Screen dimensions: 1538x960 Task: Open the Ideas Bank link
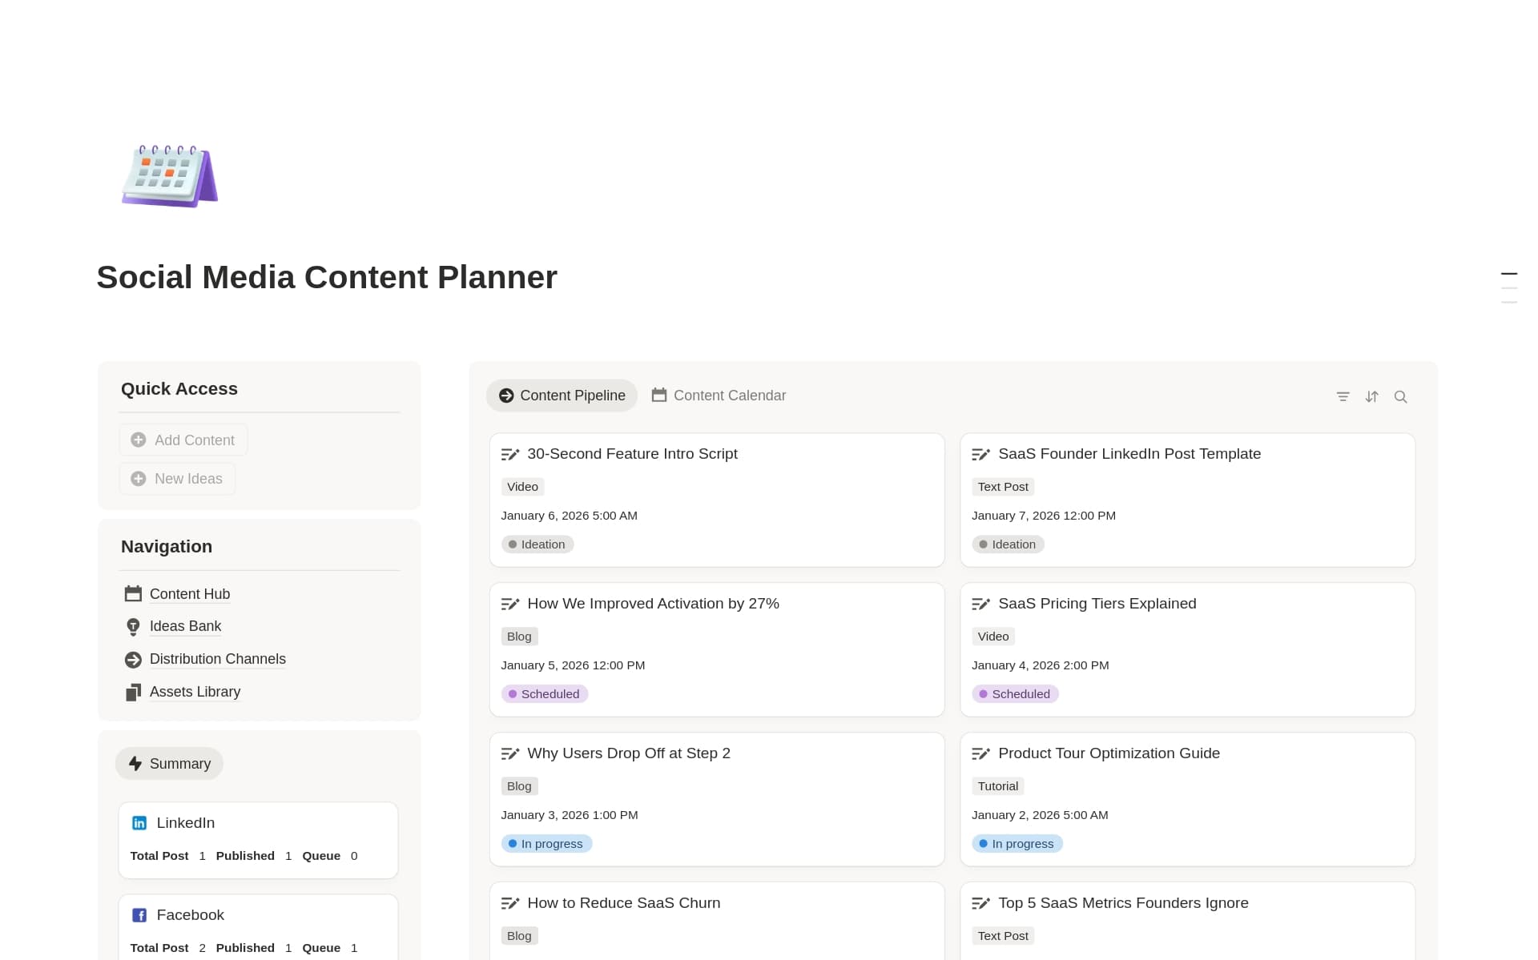pos(185,627)
